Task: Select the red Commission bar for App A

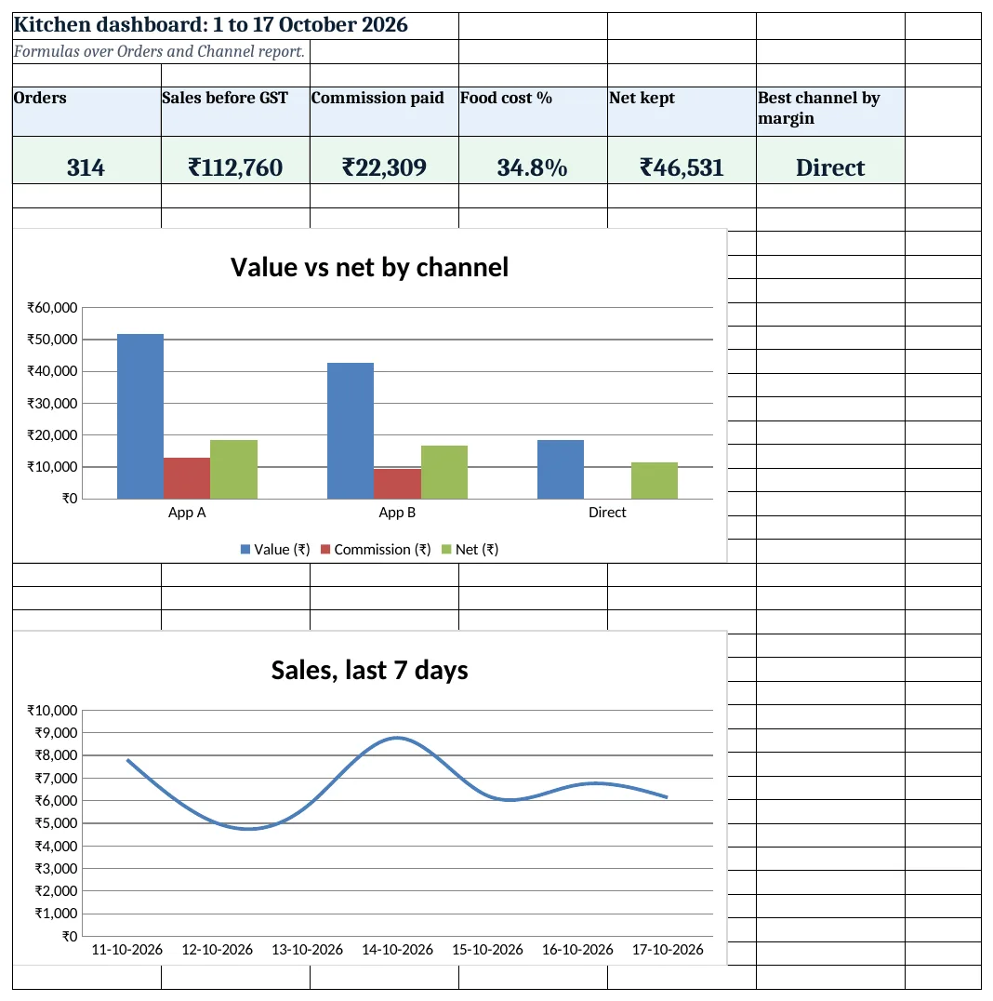Action: click(187, 478)
